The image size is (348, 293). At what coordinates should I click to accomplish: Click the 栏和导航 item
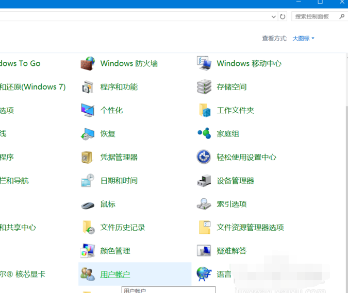click(x=14, y=181)
